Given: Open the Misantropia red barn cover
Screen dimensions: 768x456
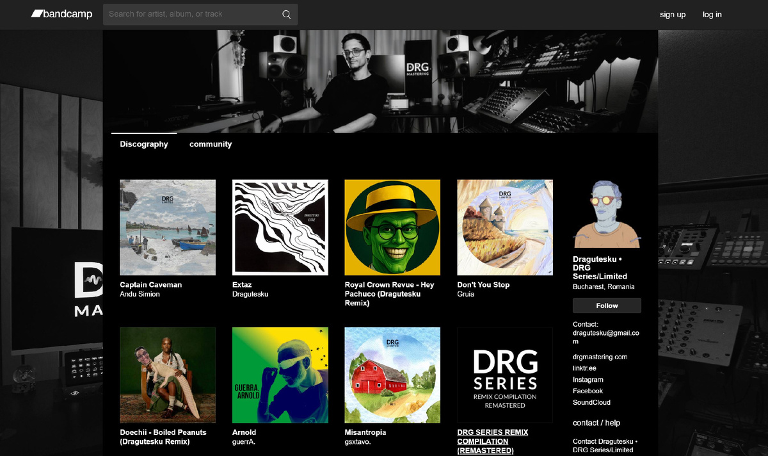Looking at the screenshot, I should click(x=392, y=375).
